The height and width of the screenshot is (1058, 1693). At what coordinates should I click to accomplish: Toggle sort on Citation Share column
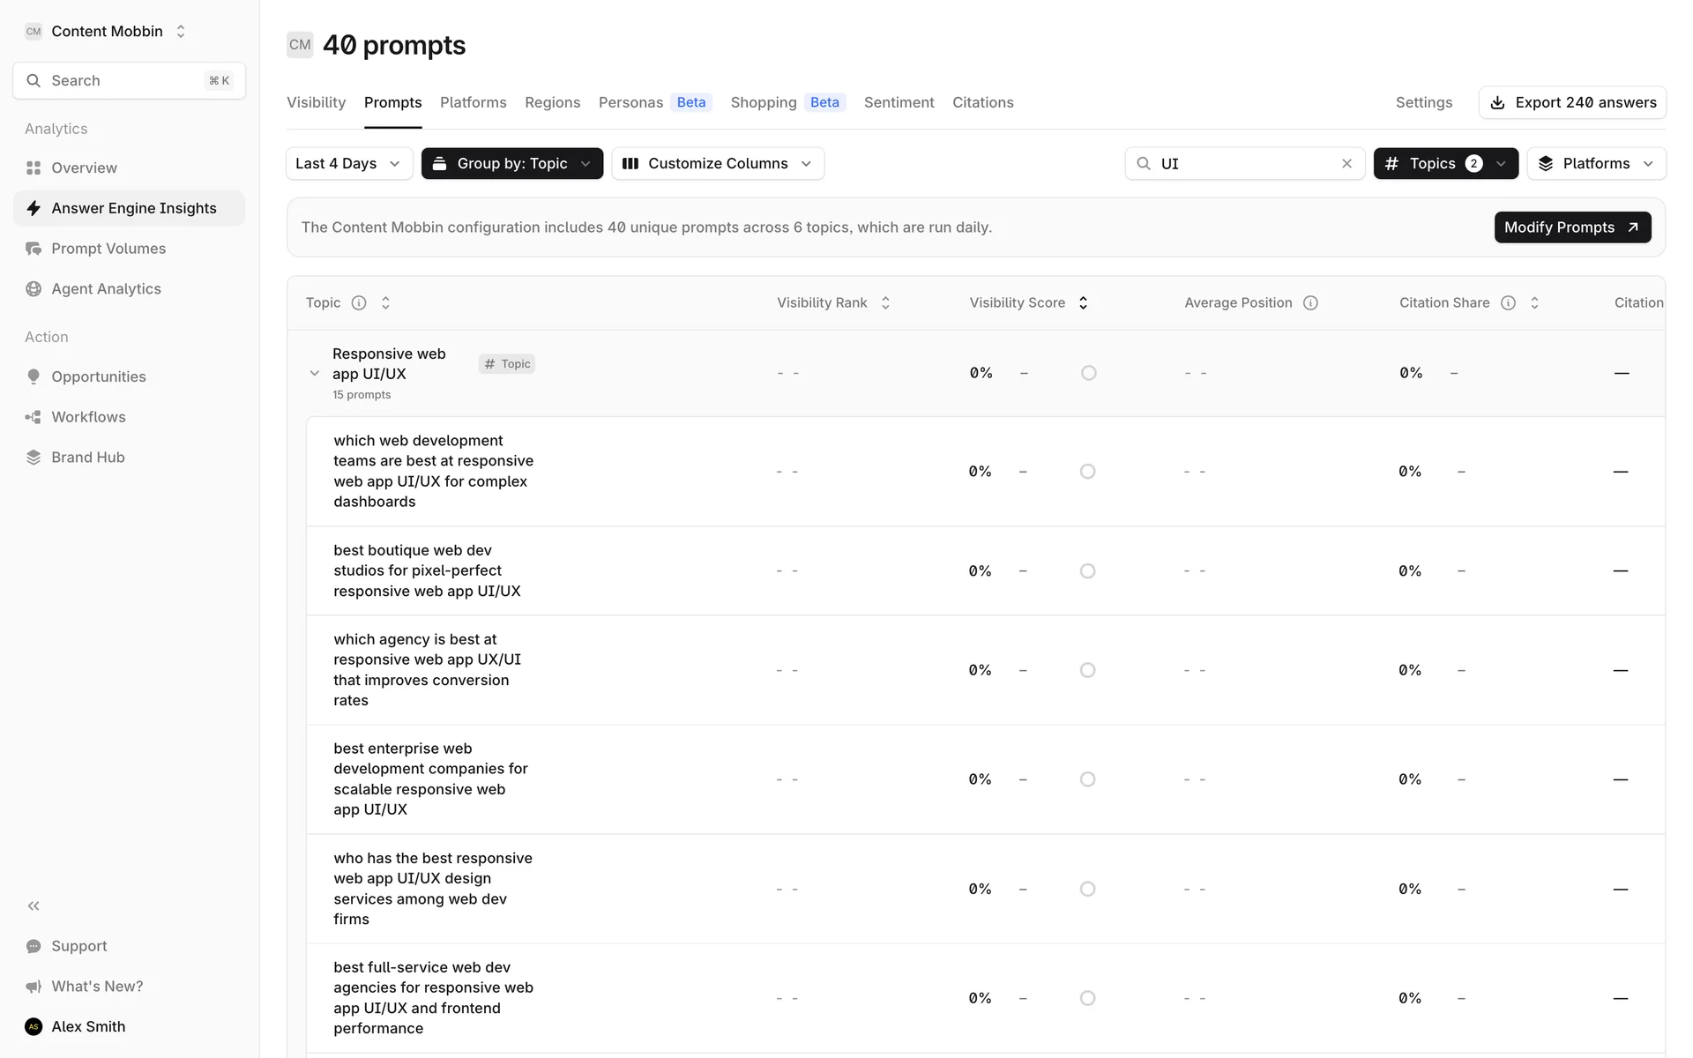[1534, 303]
